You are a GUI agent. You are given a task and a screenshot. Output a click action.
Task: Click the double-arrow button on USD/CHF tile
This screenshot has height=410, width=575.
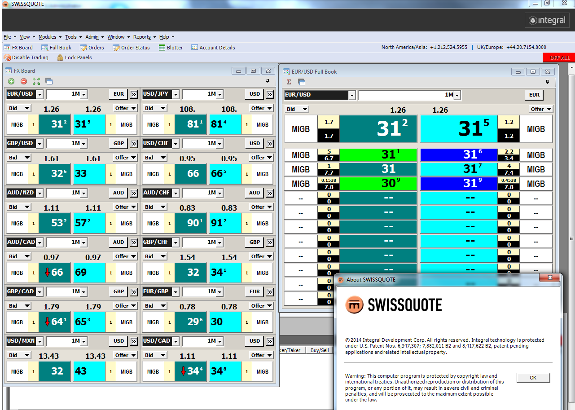pos(270,144)
